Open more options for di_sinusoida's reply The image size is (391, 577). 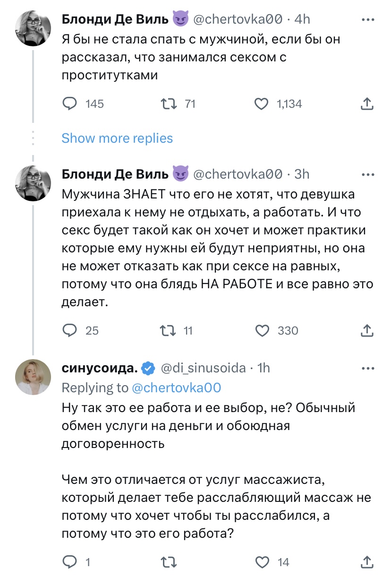point(367,368)
